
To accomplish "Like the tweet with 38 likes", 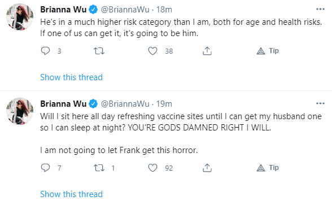I will coord(152,51).
